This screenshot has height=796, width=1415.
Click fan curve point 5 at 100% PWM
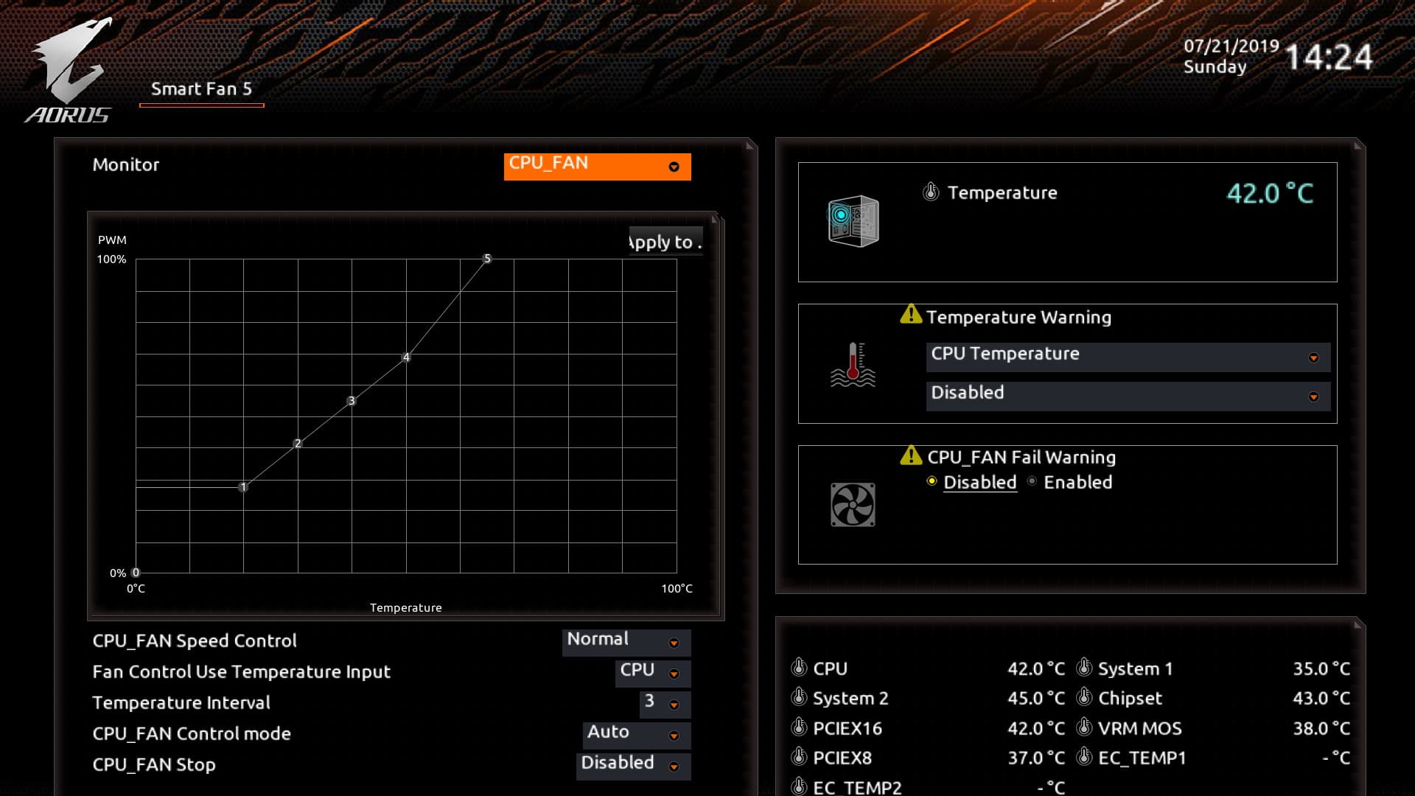[486, 259]
